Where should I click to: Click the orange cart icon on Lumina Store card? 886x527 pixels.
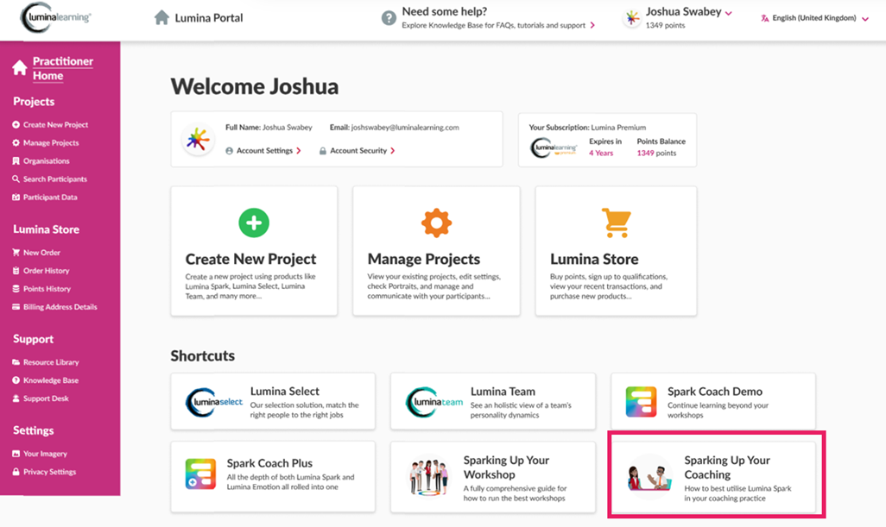coord(616,223)
